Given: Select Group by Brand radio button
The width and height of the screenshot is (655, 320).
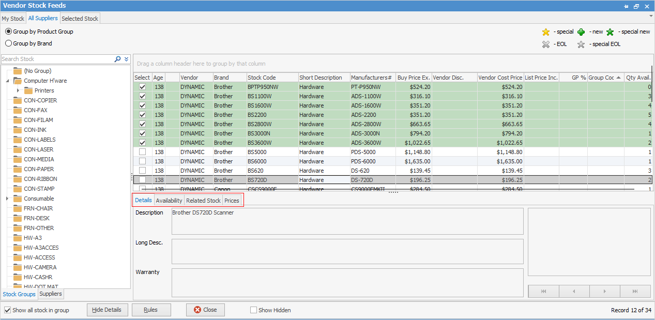Looking at the screenshot, I should coord(9,43).
